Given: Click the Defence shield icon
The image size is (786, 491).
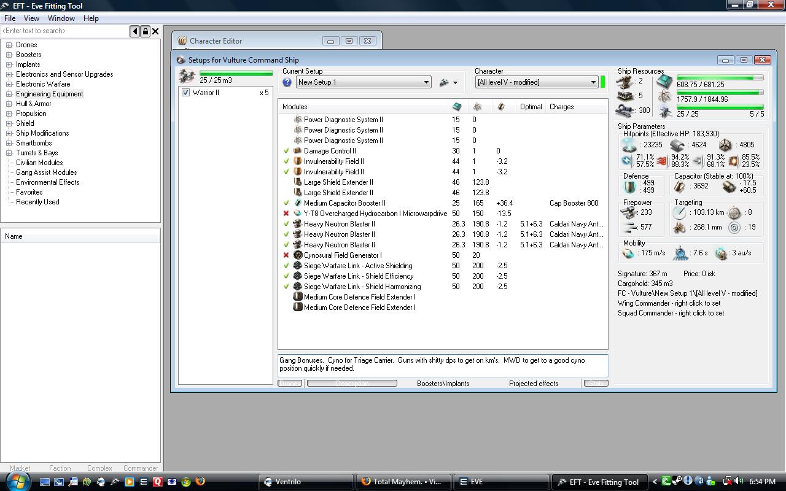Looking at the screenshot, I should pos(629,187).
